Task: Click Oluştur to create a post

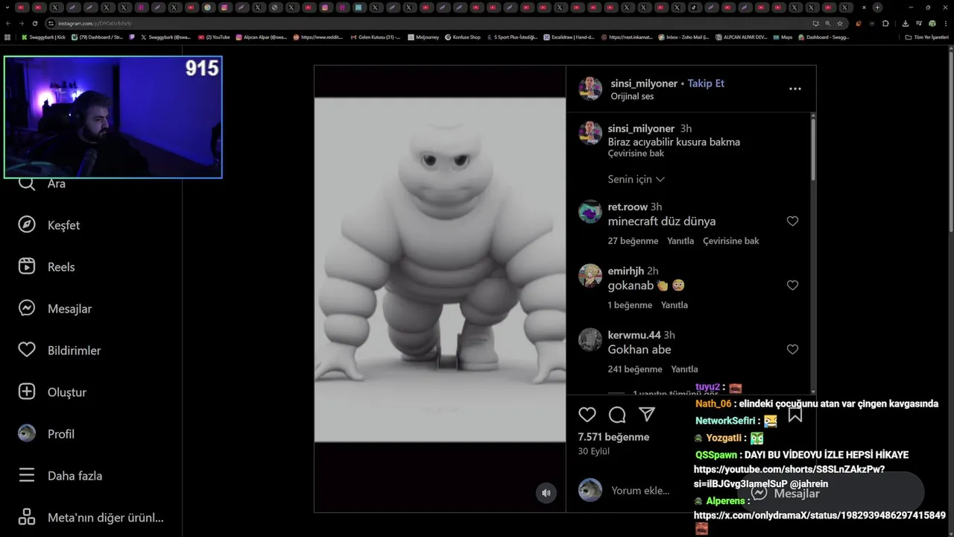Action: click(x=52, y=392)
